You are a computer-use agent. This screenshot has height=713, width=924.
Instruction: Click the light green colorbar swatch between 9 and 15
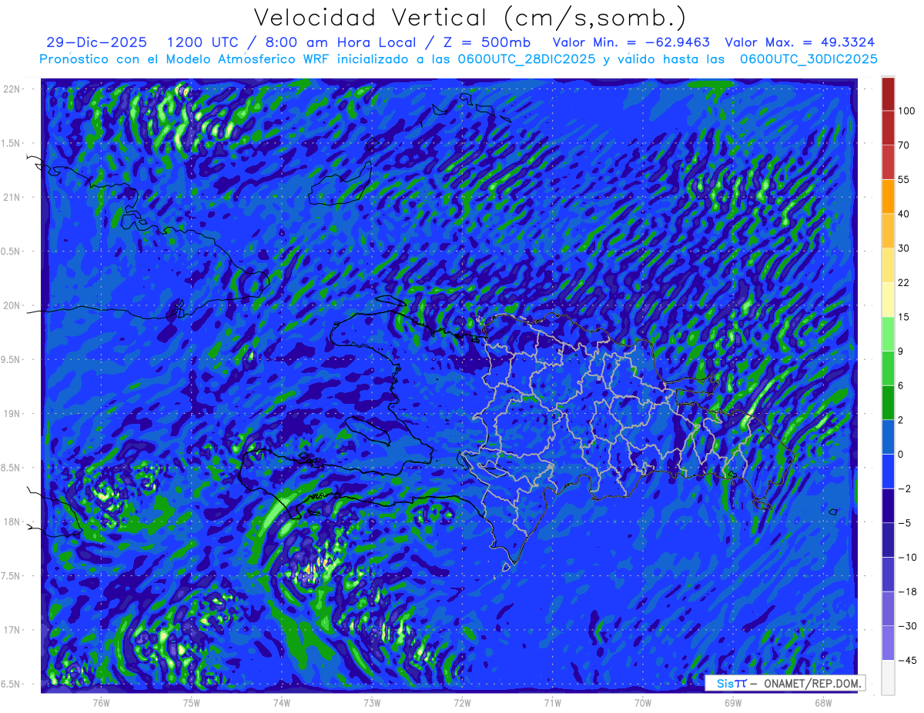pyautogui.click(x=888, y=334)
